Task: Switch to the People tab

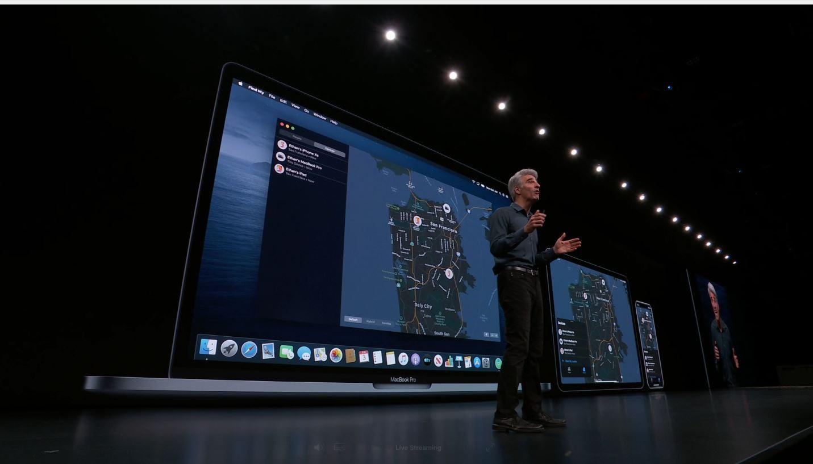Action: click(297, 138)
